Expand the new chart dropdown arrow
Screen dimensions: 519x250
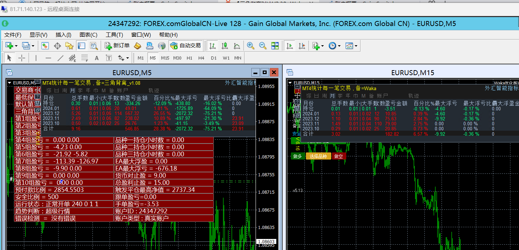(17, 46)
